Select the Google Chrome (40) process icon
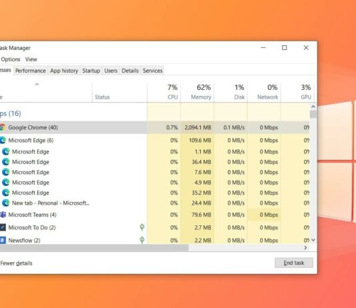Image resolution: width=356 pixels, height=308 pixels. (x=2, y=127)
